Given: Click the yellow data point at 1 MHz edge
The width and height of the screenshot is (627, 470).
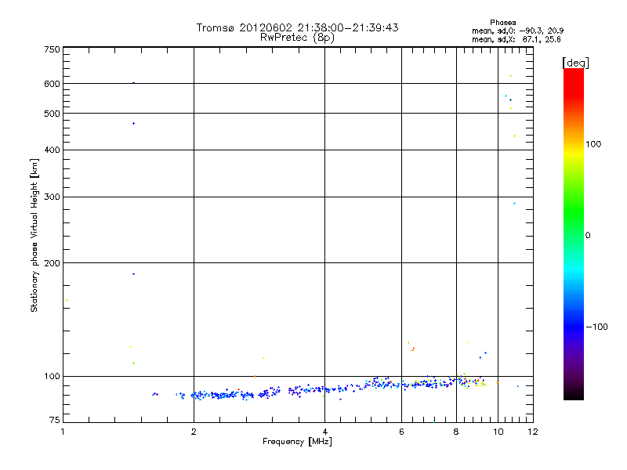Looking at the screenshot, I should [67, 301].
